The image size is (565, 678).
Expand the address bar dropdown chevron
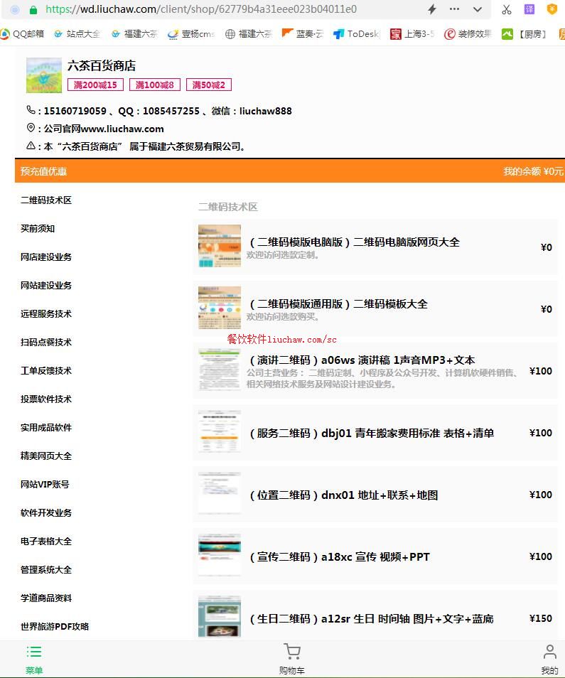tap(477, 9)
